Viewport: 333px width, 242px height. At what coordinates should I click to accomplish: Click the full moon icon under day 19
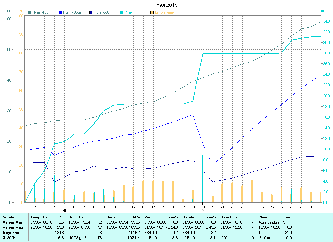click(x=202, y=211)
